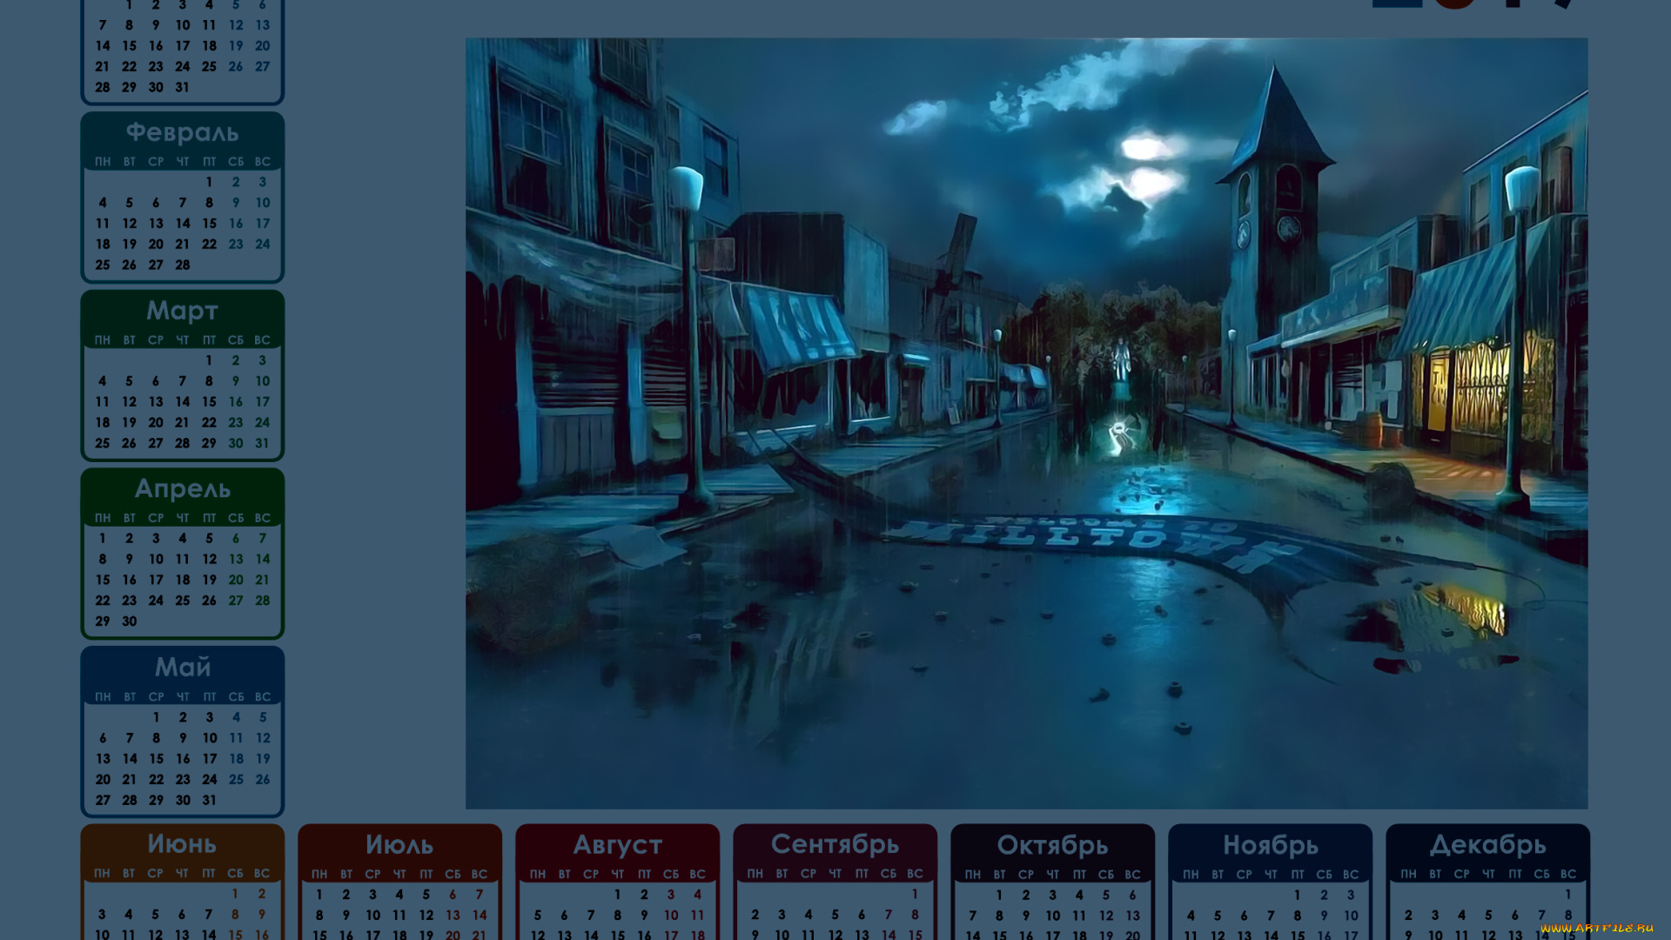Select date 28 in February calendar
This screenshot has width=1671, height=940.
coord(182,265)
